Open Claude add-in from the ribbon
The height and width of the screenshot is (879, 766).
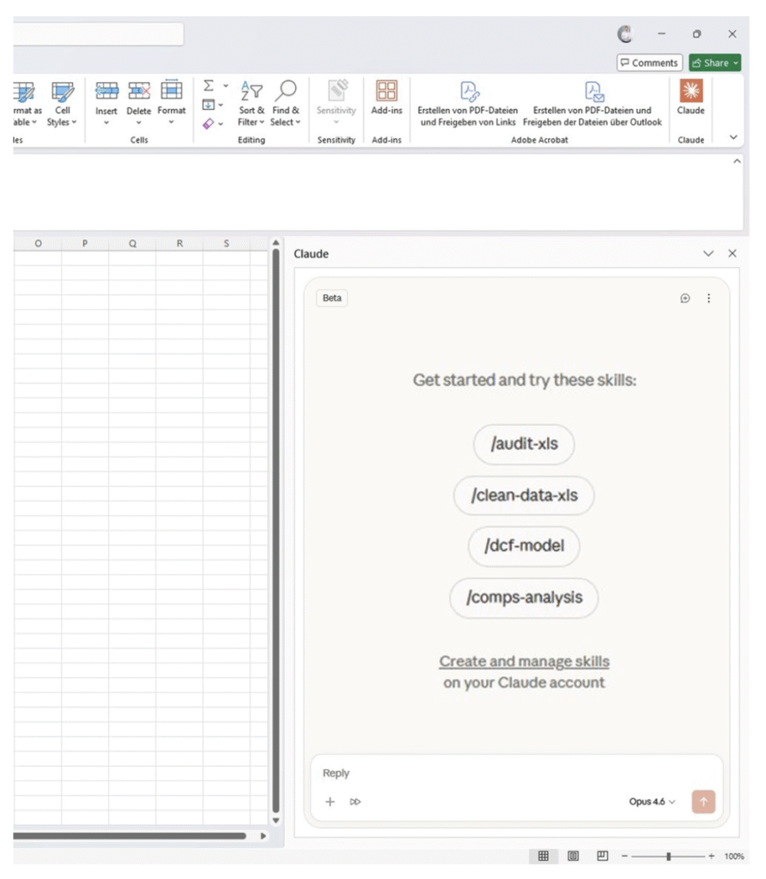[690, 98]
